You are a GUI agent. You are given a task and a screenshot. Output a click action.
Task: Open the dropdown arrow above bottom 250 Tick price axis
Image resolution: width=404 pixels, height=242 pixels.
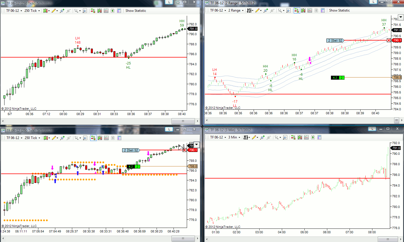[197, 145]
